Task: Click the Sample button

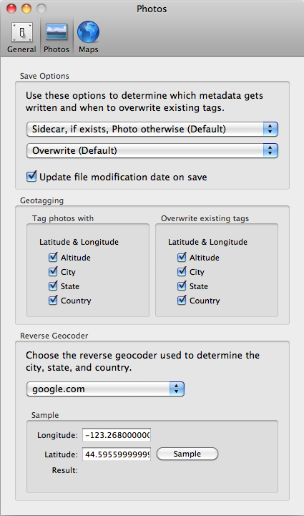Action: [187, 454]
